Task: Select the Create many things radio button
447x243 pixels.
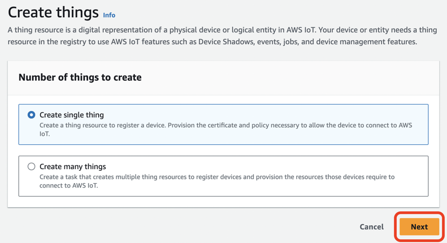Action: pos(31,166)
